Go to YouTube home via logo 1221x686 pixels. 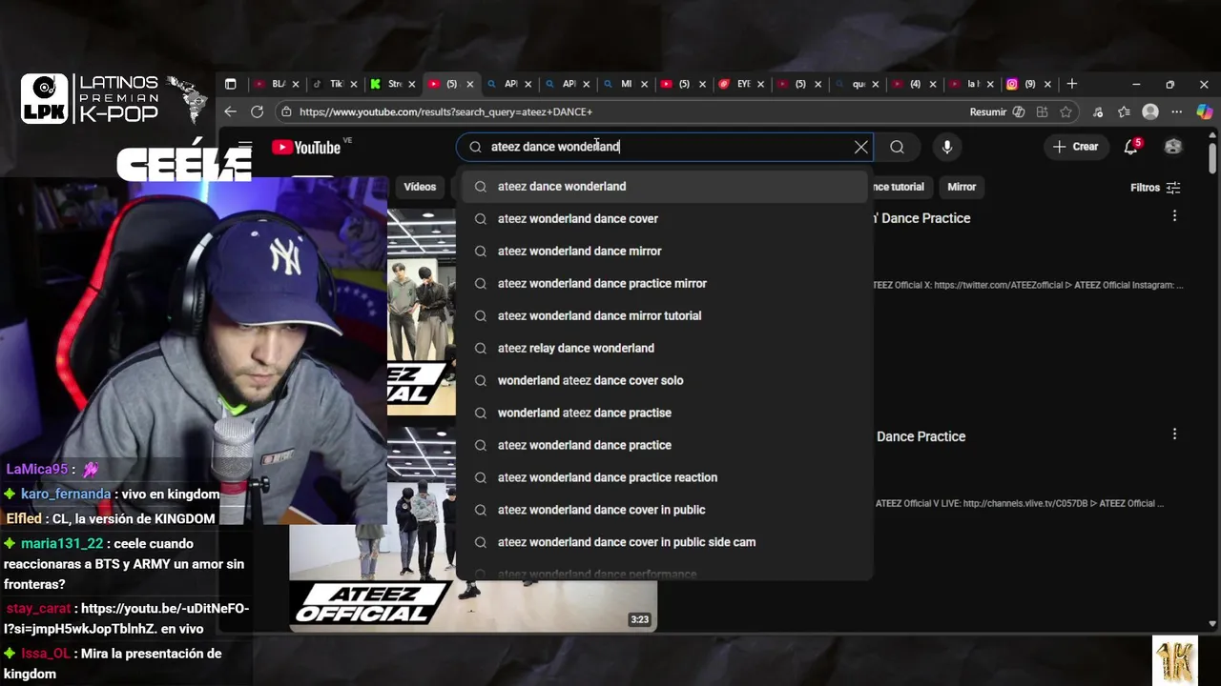306,147
